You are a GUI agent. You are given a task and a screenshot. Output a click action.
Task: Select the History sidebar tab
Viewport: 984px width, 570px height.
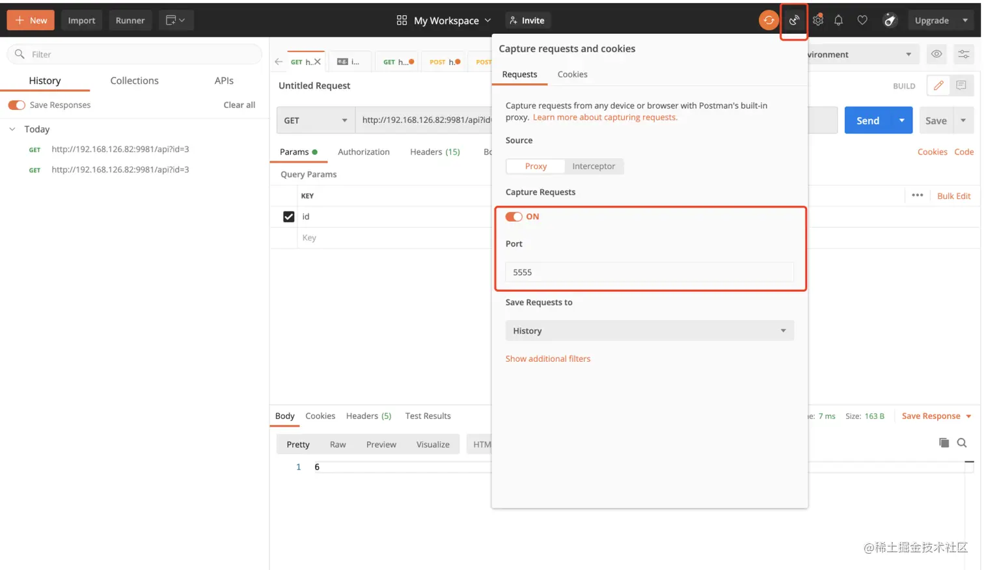(44, 81)
